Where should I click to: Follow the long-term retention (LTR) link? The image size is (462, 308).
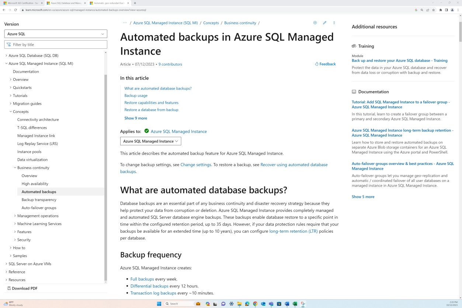293,231
